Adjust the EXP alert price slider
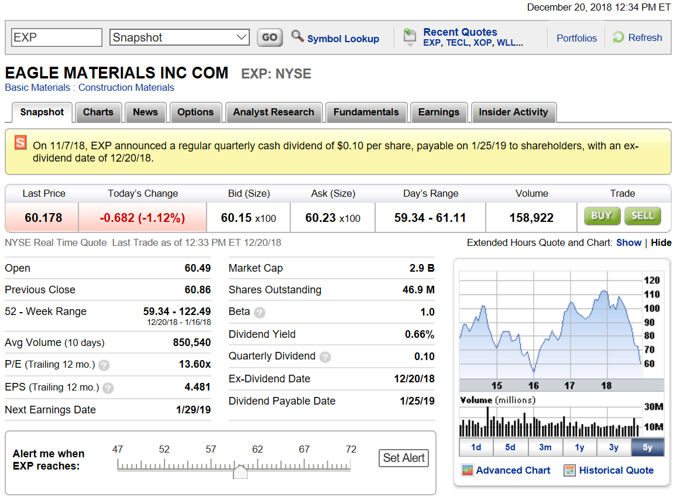 (x=240, y=471)
